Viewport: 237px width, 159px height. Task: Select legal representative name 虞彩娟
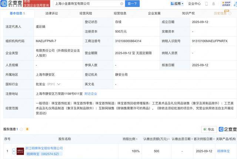[40, 27]
